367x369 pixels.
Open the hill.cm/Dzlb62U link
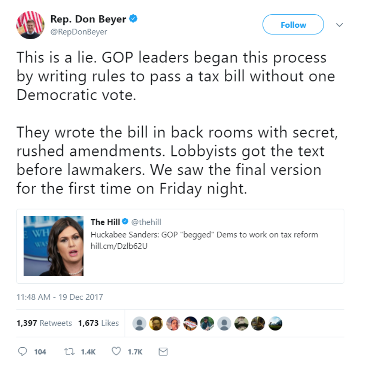point(119,246)
